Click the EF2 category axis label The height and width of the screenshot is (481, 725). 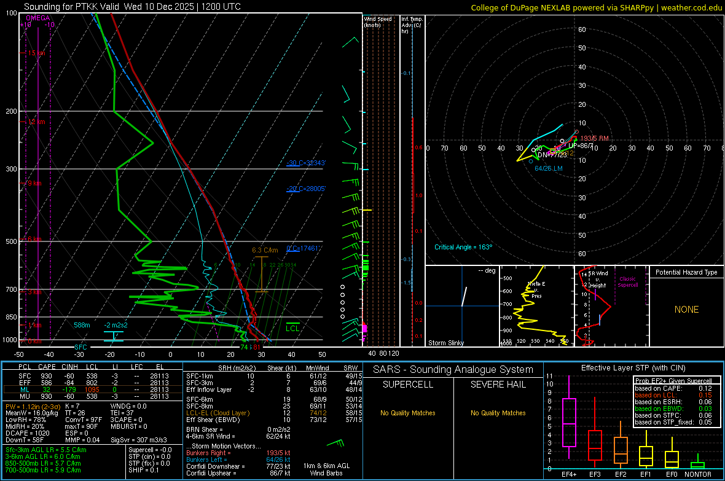(x=621, y=474)
